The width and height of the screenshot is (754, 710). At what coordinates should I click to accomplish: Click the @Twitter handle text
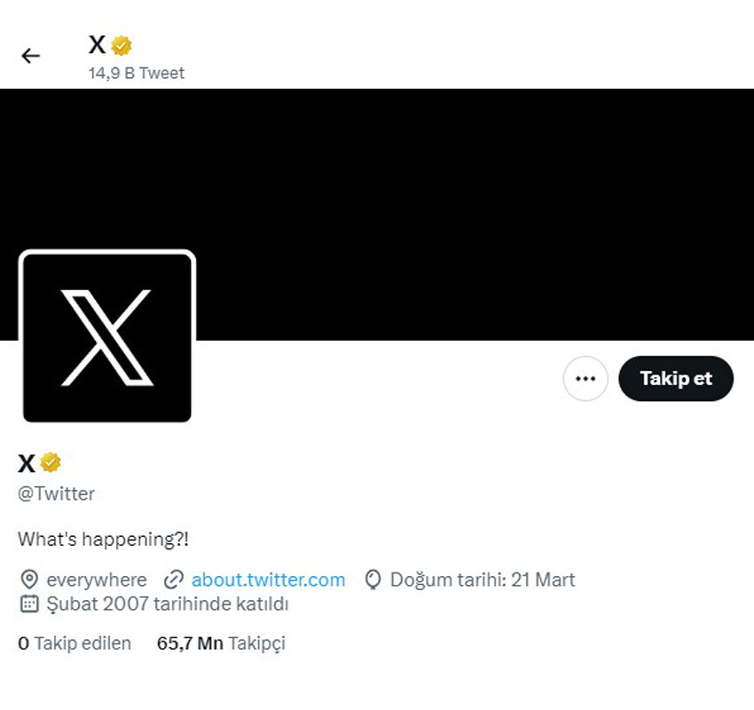coord(57,494)
